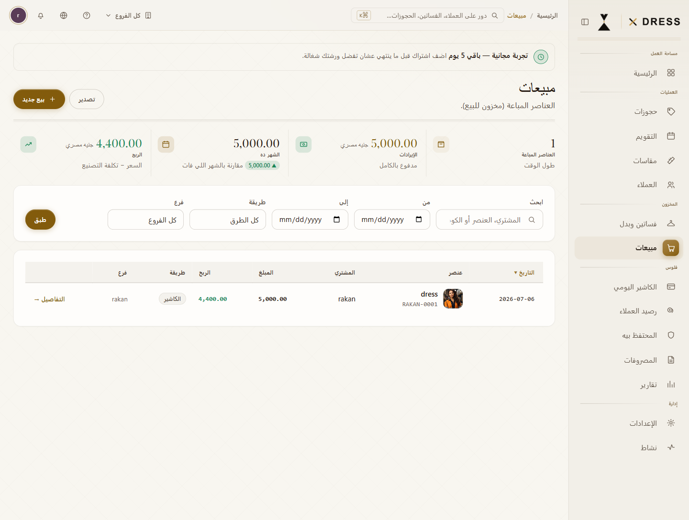This screenshot has width=689, height=520.
Task: Click the 'بيع جديد' button
Action: tap(39, 99)
